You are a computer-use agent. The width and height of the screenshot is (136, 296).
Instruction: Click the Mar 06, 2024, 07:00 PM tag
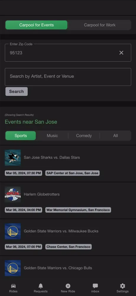[x=23, y=247]
